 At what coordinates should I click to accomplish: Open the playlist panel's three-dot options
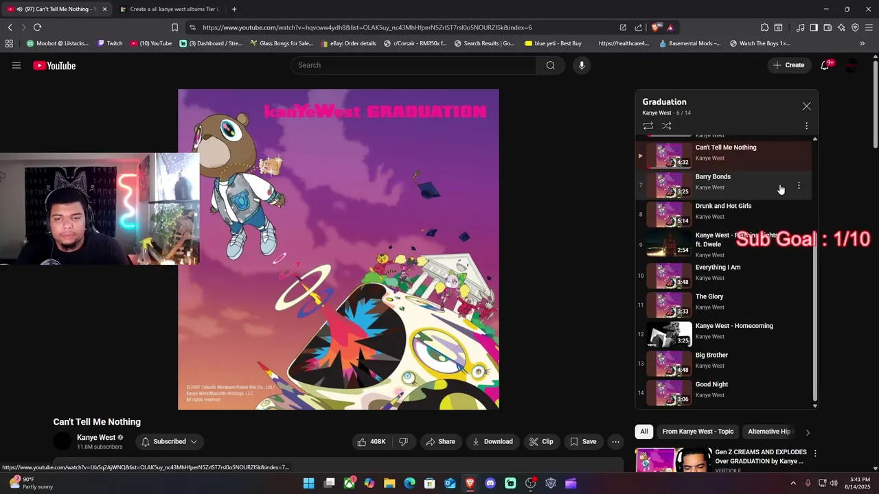(806, 126)
